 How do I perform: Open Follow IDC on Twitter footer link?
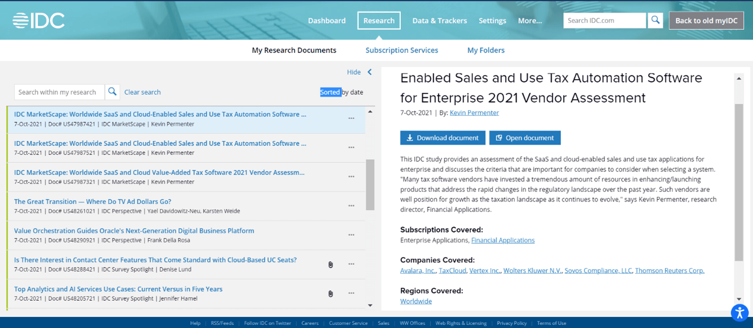coord(267,323)
